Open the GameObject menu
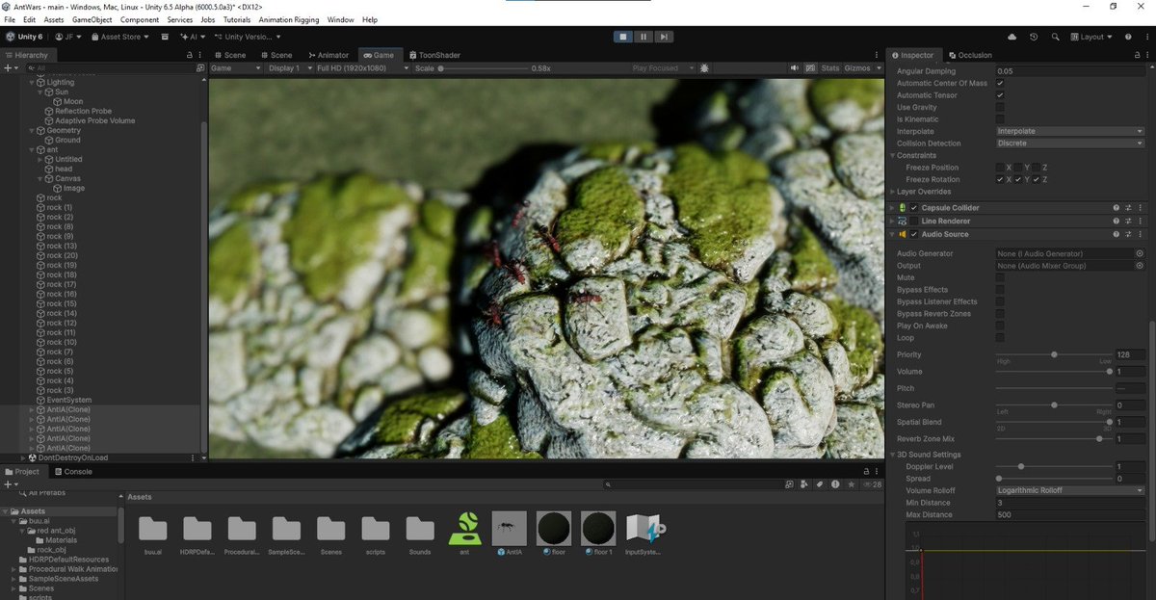1156x600 pixels. tap(92, 19)
